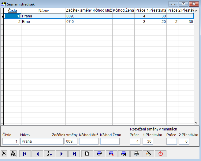The image size is (201, 161).
Task: Click the 1.Přestavka column header
Action: pos(156,10)
